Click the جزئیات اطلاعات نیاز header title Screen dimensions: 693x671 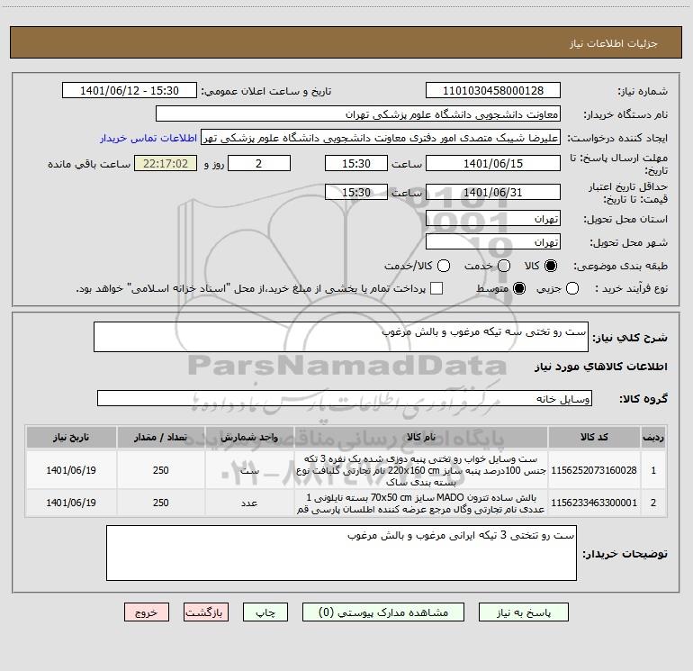(614, 43)
